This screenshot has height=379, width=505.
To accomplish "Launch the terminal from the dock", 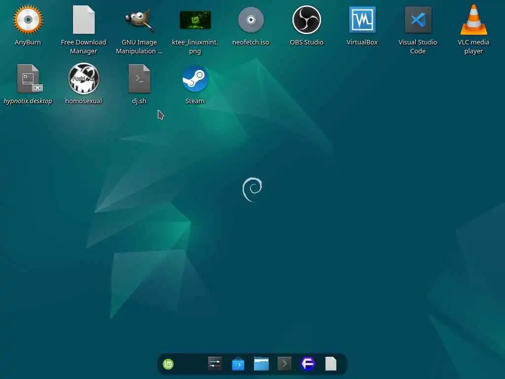I will click(285, 364).
